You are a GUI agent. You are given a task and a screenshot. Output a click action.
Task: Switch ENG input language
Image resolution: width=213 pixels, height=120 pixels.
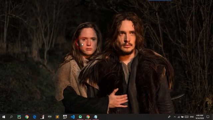coord(192,117)
